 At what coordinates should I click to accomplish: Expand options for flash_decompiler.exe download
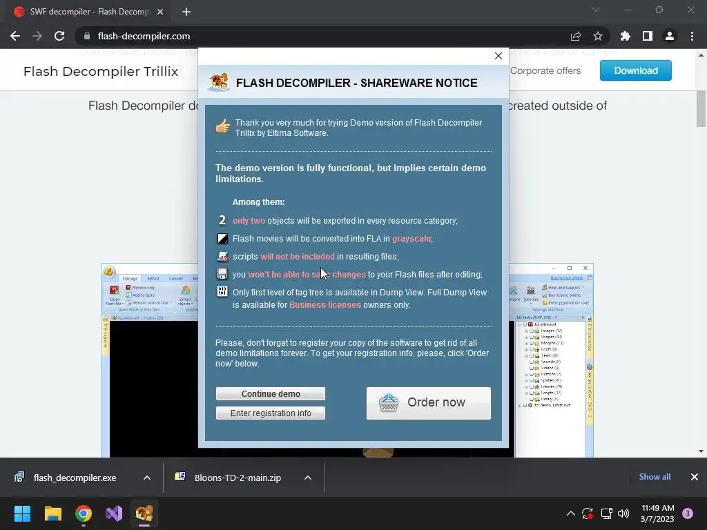tap(147, 478)
